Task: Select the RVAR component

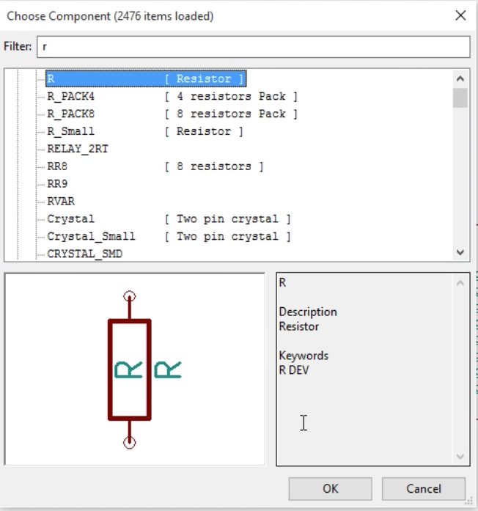Action: coord(61,202)
